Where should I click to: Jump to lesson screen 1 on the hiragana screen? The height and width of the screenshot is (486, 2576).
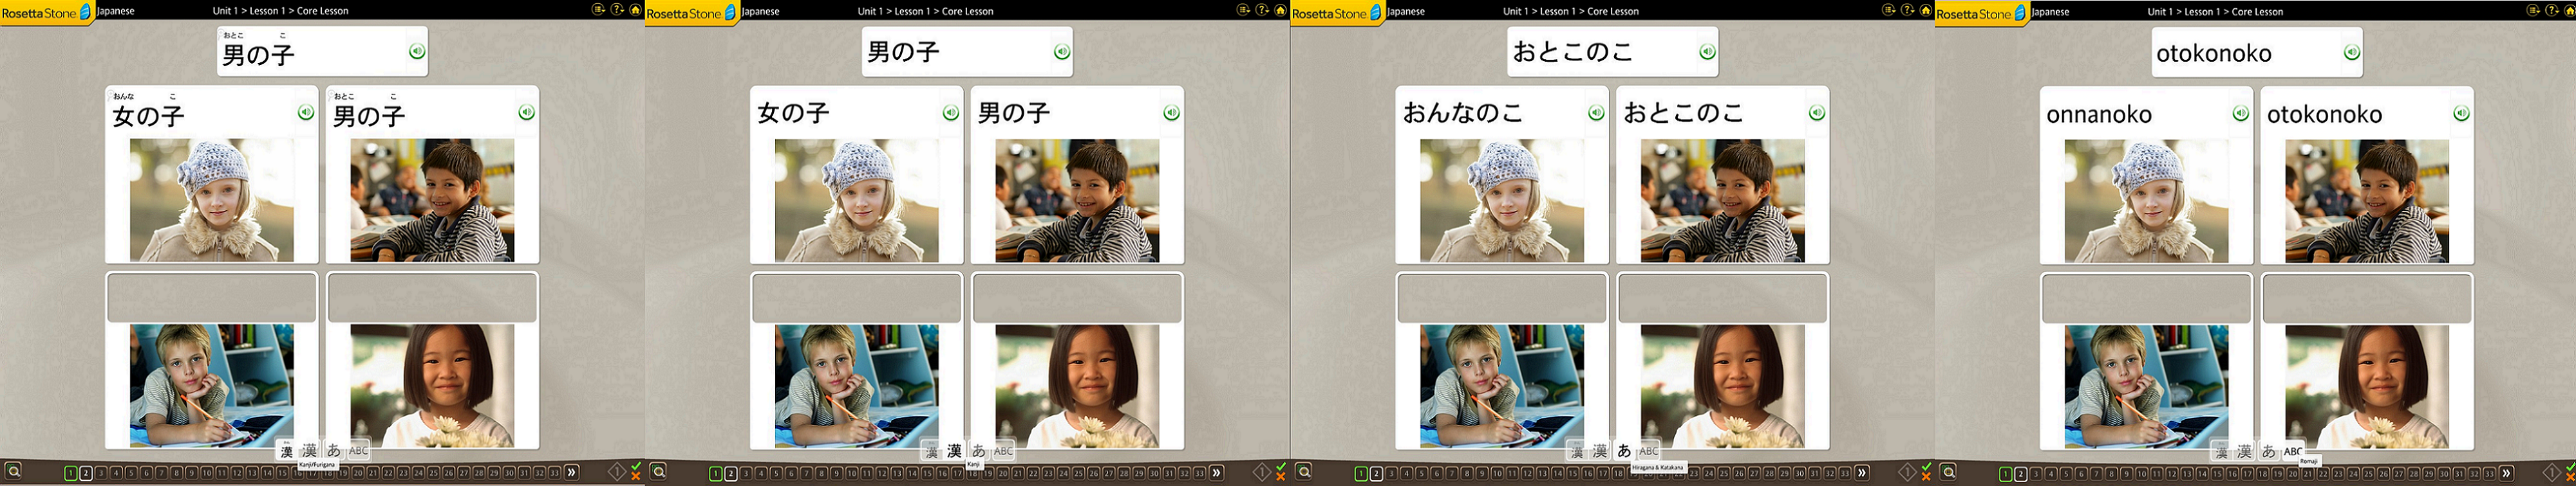[1360, 473]
